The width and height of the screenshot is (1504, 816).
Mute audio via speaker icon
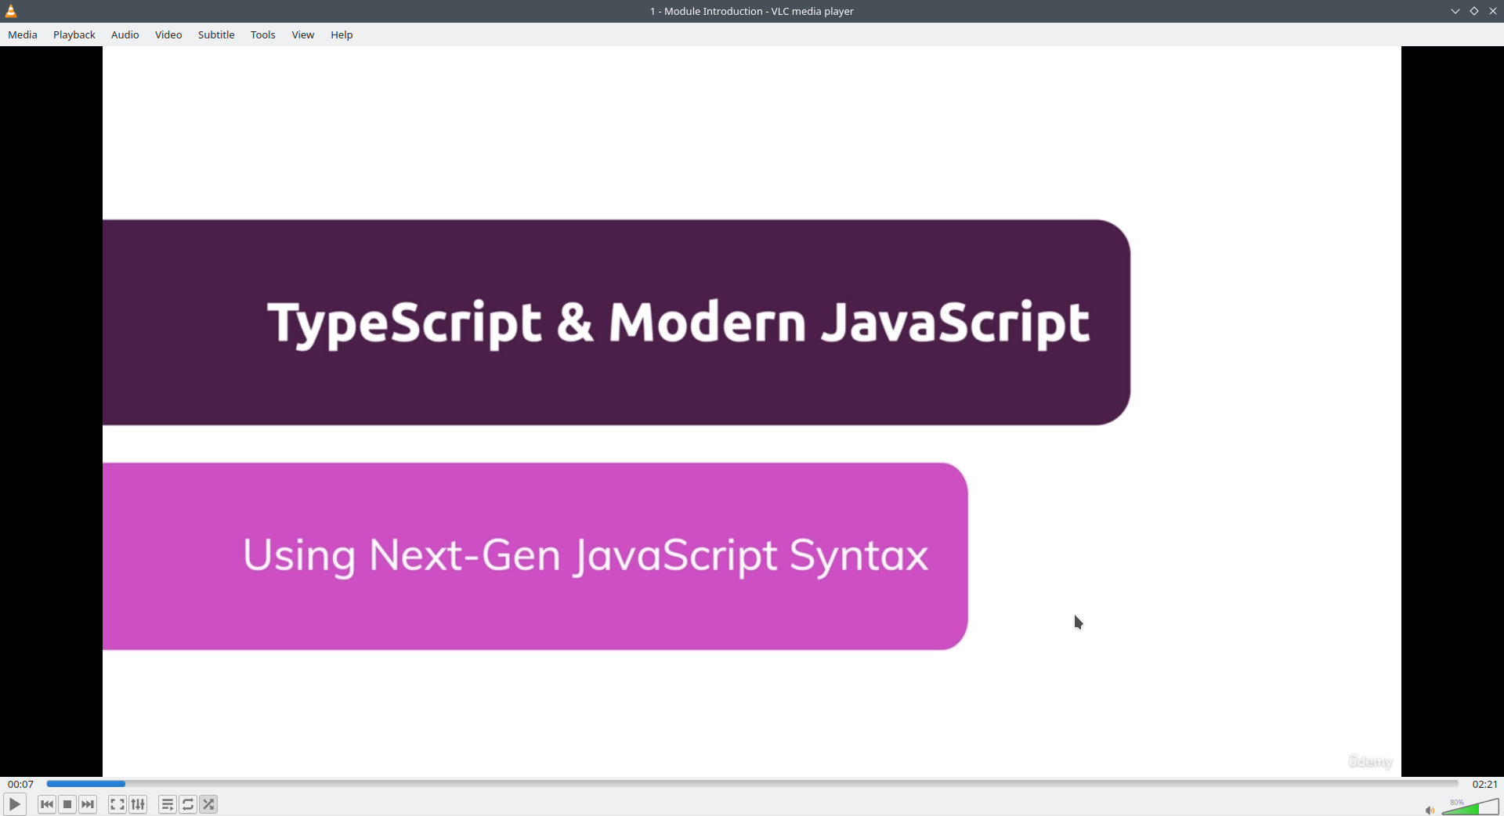1430,810
